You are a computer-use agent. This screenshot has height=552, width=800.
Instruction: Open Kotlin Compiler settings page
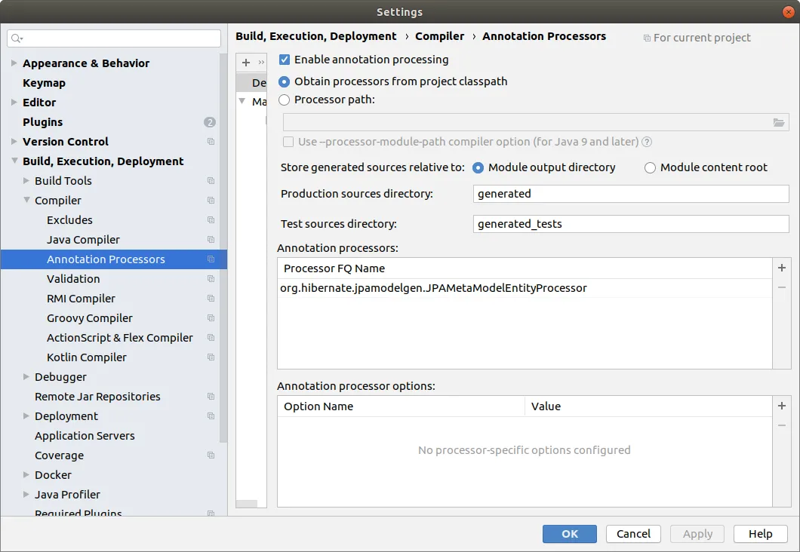[87, 357]
